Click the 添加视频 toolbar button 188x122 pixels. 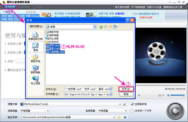pos(10,7)
